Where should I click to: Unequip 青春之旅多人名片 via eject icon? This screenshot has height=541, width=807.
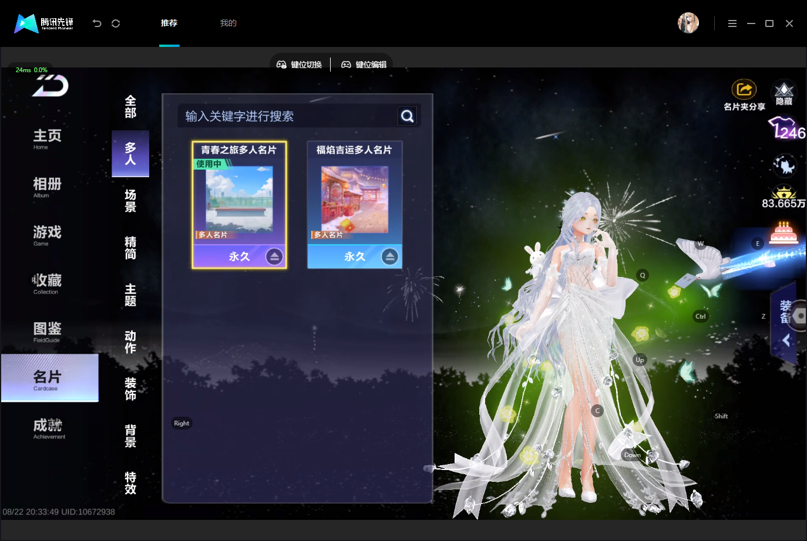click(274, 256)
